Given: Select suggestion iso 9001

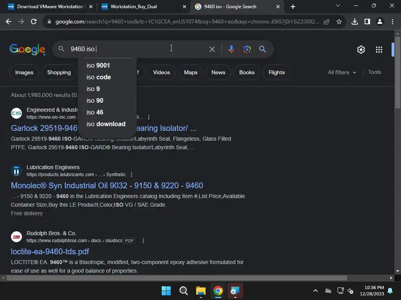Looking at the screenshot, I should click(x=107, y=65).
